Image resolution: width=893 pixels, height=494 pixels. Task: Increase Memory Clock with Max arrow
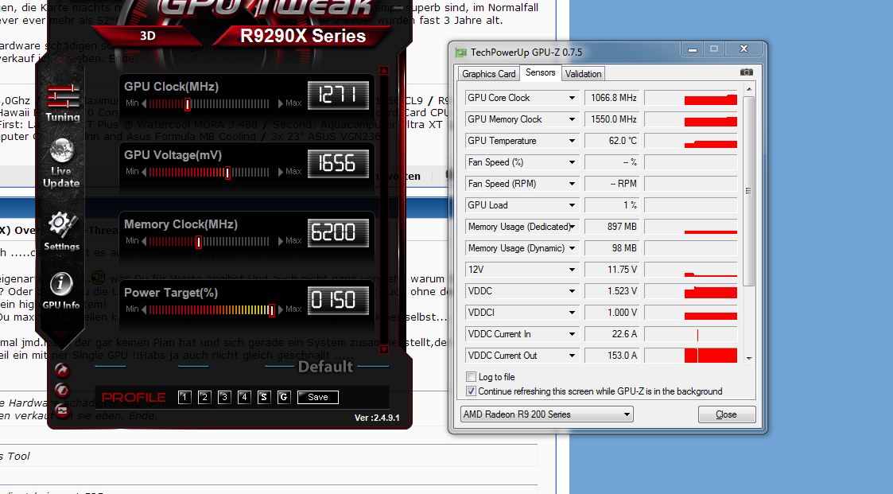[x=280, y=241]
